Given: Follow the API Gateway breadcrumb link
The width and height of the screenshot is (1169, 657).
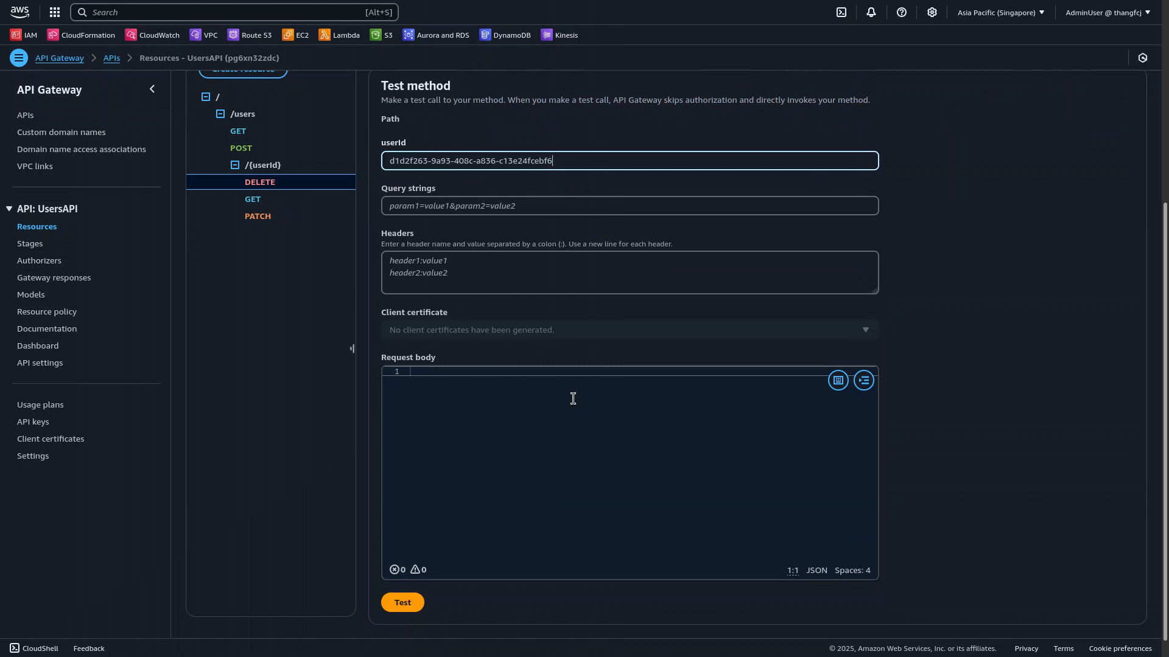Looking at the screenshot, I should [x=59, y=58].
